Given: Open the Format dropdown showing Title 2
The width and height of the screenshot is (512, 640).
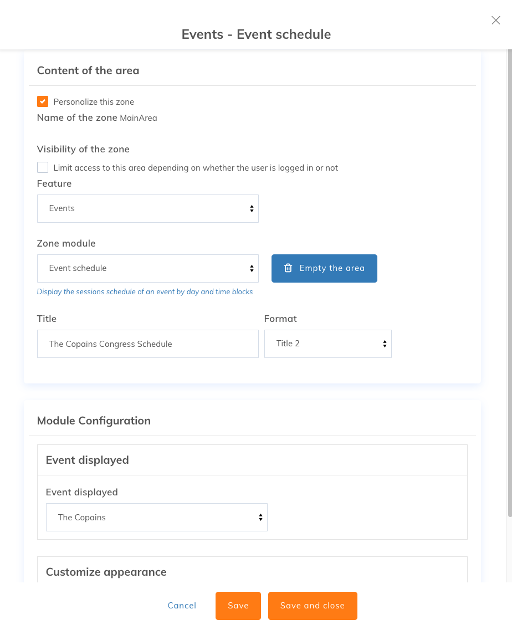Looking at the screenshot, I should (x=328, y=344).
